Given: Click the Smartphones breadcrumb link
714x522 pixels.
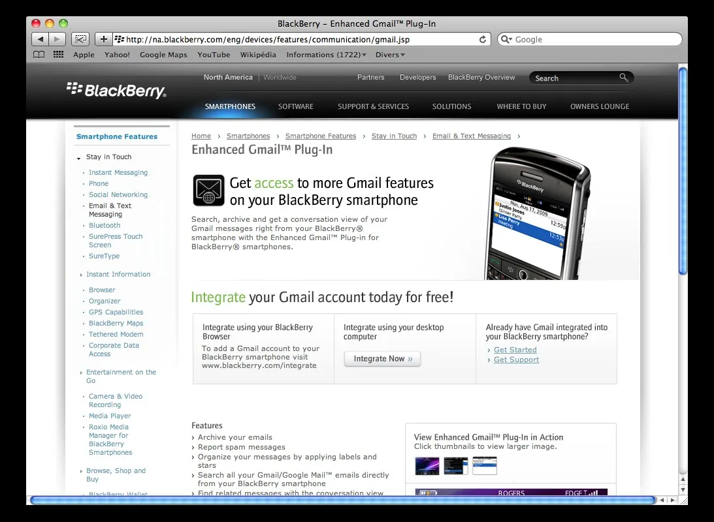Looking at the screenshot, I should (248, 136).
